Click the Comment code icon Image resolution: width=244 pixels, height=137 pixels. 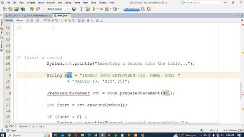pyautogui.click(x=98, y=21)
